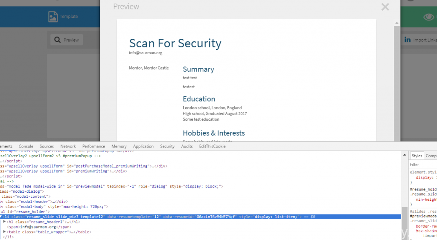Click the 'test test' summary line
Viewport: 437px width, 240px height.
pyautogui.click(x=190, y=78)
